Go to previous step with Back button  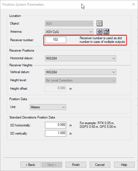[x=31, y=165]
